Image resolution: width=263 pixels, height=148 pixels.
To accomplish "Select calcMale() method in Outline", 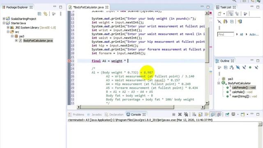I will (x=242, y=92).
